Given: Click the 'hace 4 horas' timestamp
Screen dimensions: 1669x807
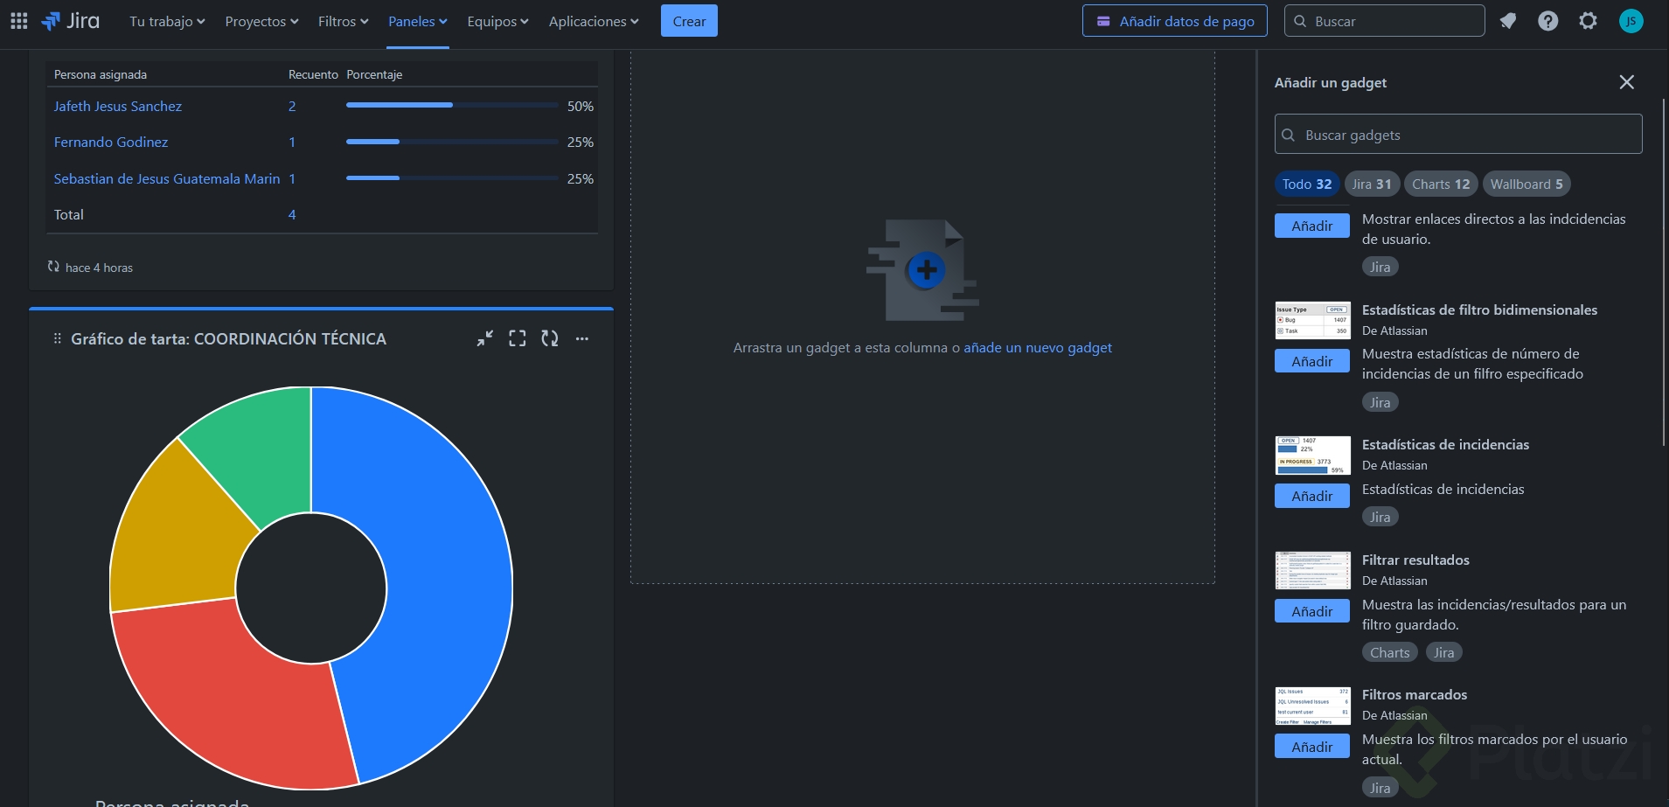Looking at the screenshot, I should tap(99, 268).
